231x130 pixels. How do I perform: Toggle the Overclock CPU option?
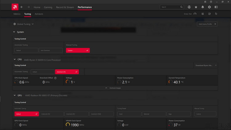(x=67, y=72)
